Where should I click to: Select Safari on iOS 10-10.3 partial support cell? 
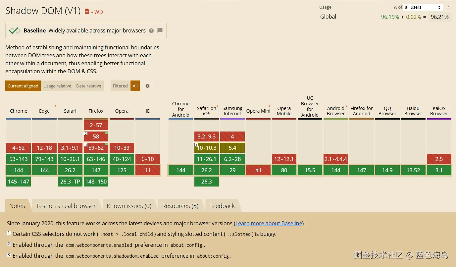click(207, 148)
